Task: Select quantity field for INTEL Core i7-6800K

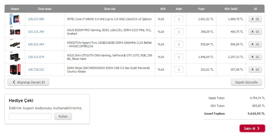Action: coord(179,19)
